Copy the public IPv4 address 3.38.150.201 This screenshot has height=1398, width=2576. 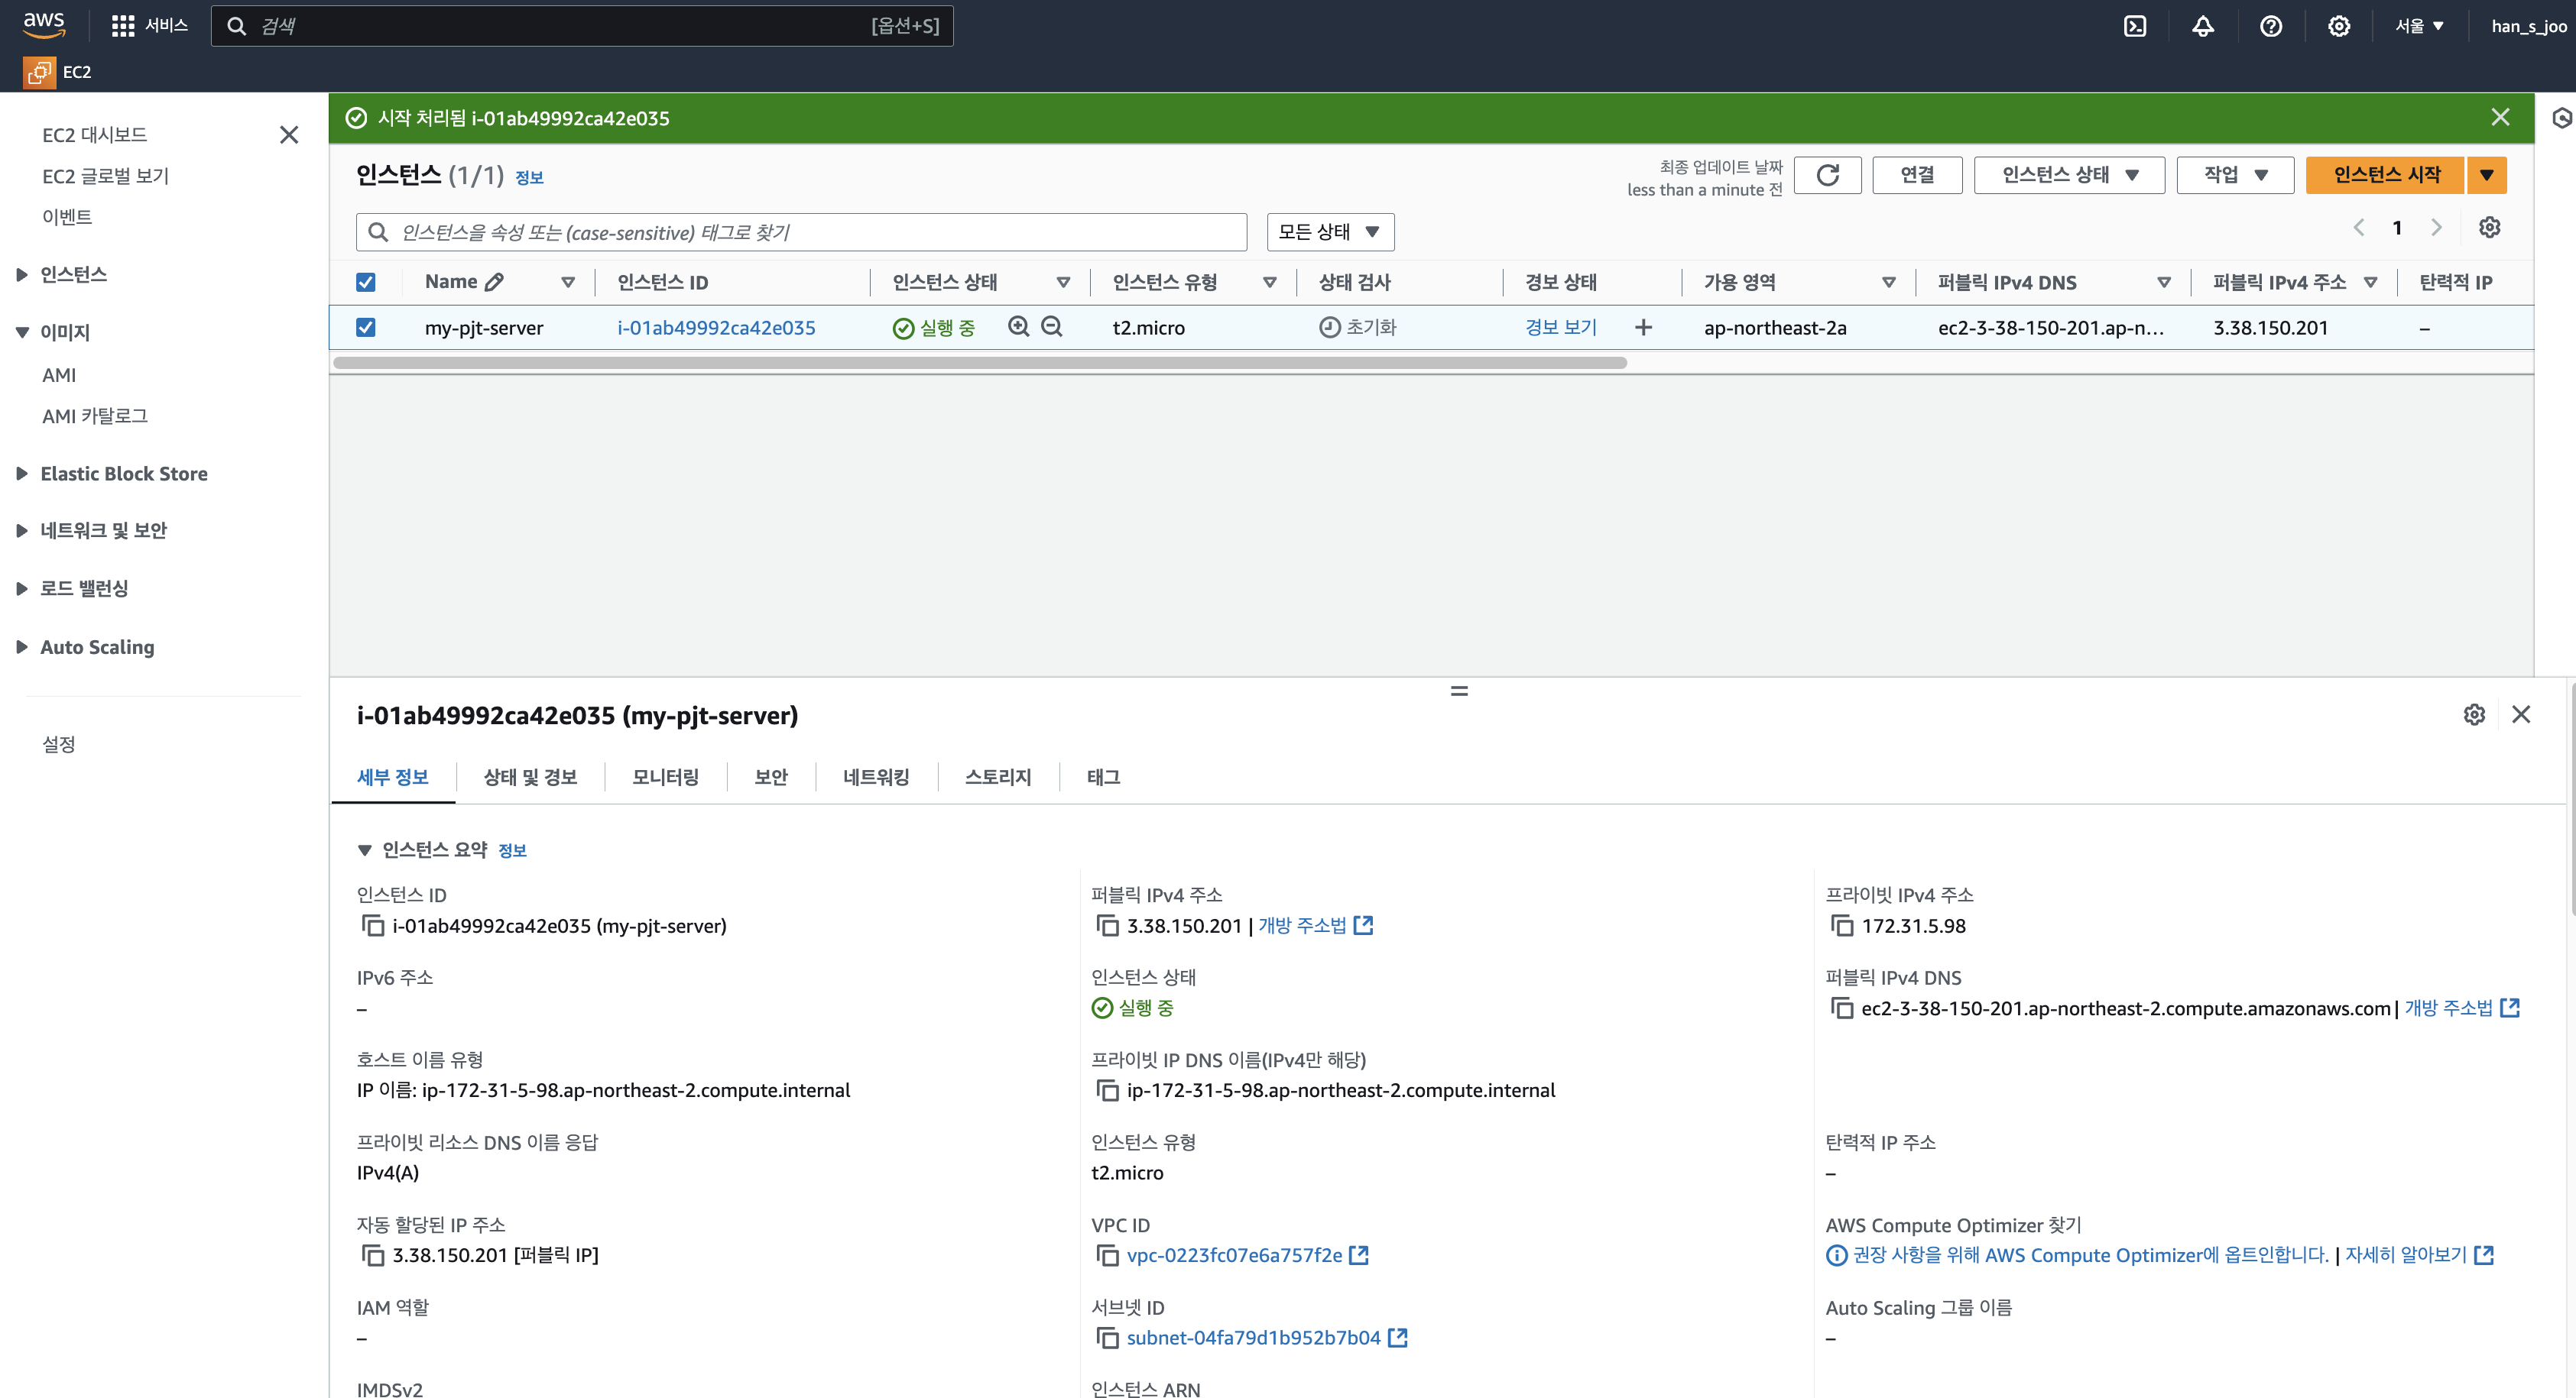[1107, 927]
